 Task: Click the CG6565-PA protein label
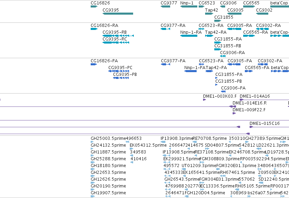[x=257, y=68]
